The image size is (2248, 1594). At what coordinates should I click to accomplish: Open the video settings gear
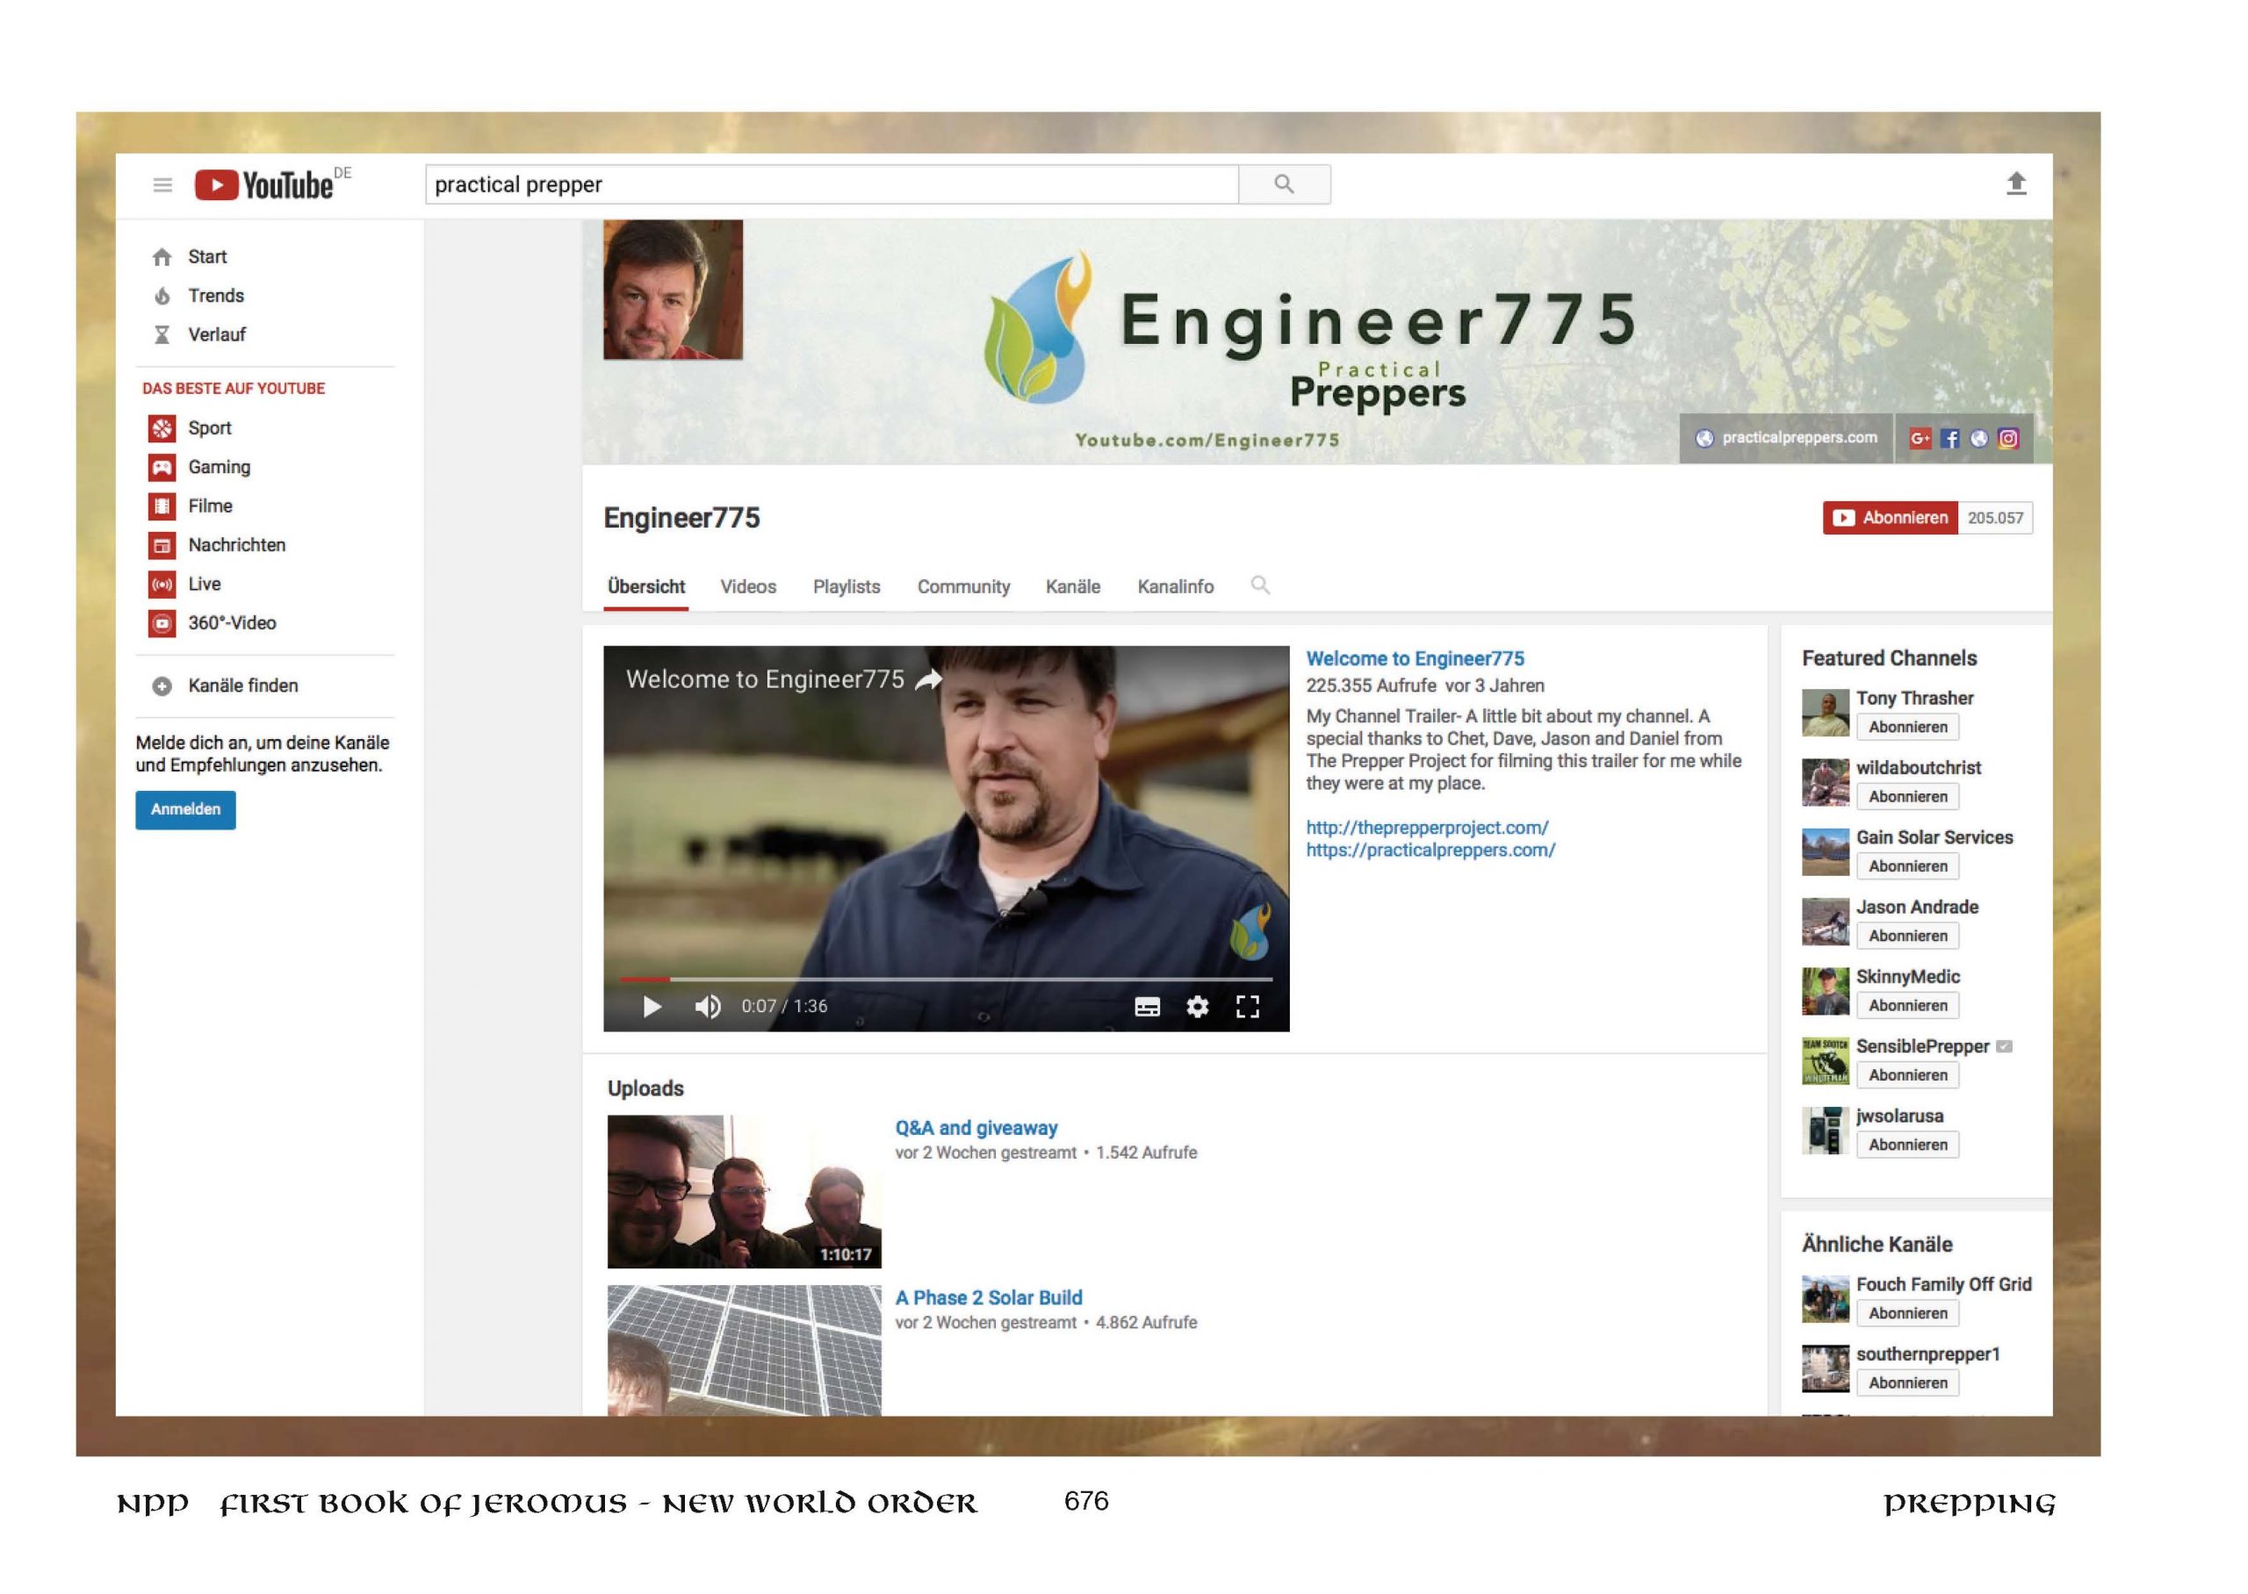tap(1197, 1007)
